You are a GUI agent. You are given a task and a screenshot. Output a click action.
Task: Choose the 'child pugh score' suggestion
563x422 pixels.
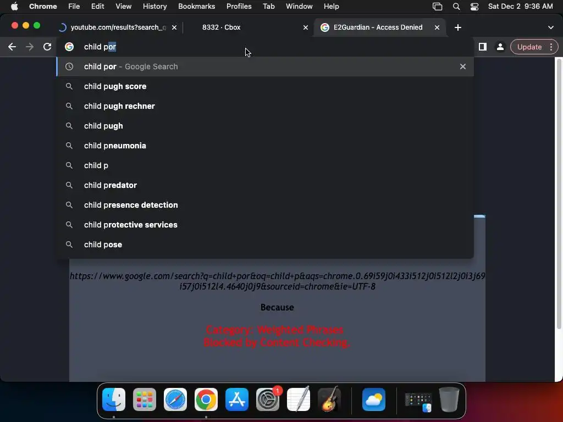[x=265, y=86]
